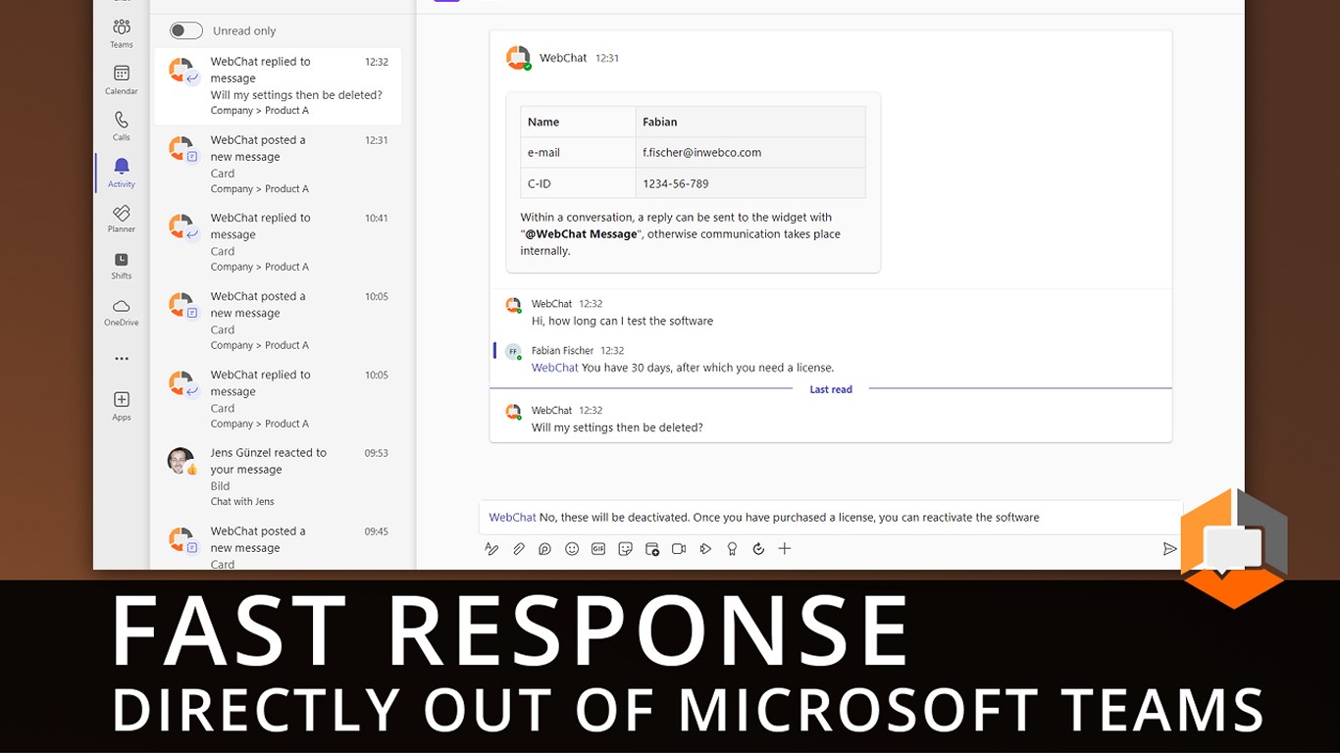Toggle the Unread only switch
The height and width of the screenshot is (753, 1340).
[x=186, y=30]
